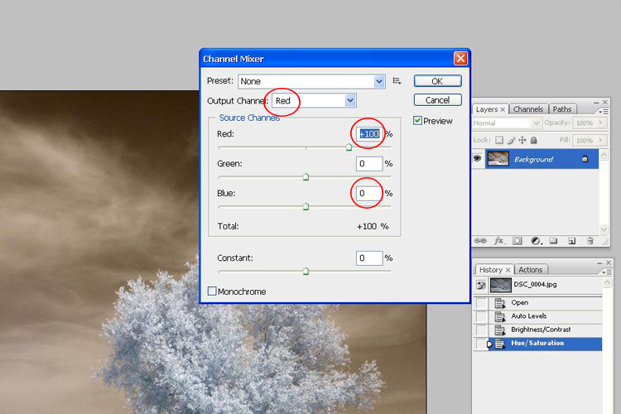Open the Layers panel flyout menu
The height and width of the screenshot is (414, 621).
pyautogui.click(x=607, y=110)
